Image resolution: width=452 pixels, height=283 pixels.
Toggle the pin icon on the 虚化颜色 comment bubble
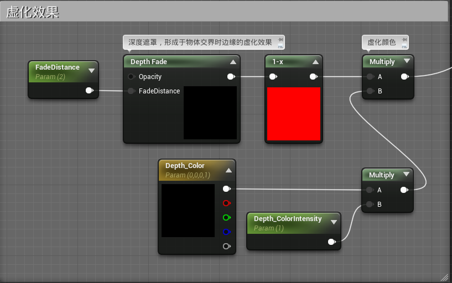[404, 39]
